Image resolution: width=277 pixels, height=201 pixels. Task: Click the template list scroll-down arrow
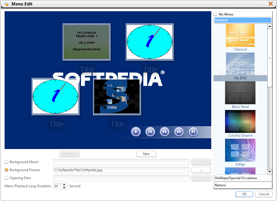coord(270,171)
